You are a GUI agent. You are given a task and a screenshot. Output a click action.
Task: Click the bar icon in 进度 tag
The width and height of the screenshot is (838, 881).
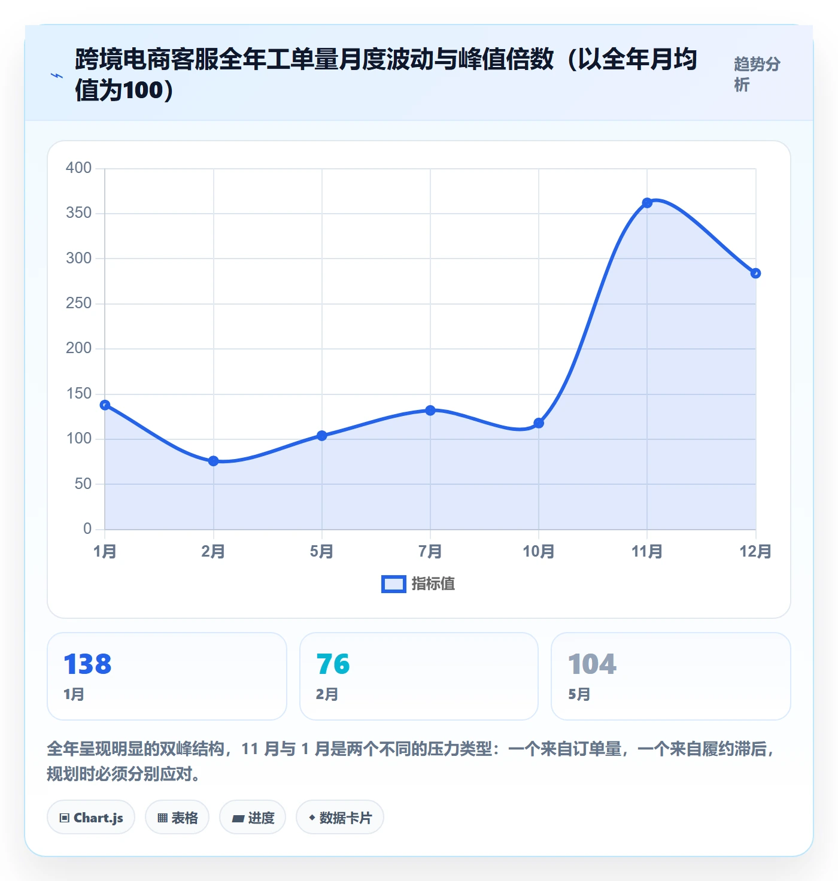pyautogui.click(x=238, y=819)
